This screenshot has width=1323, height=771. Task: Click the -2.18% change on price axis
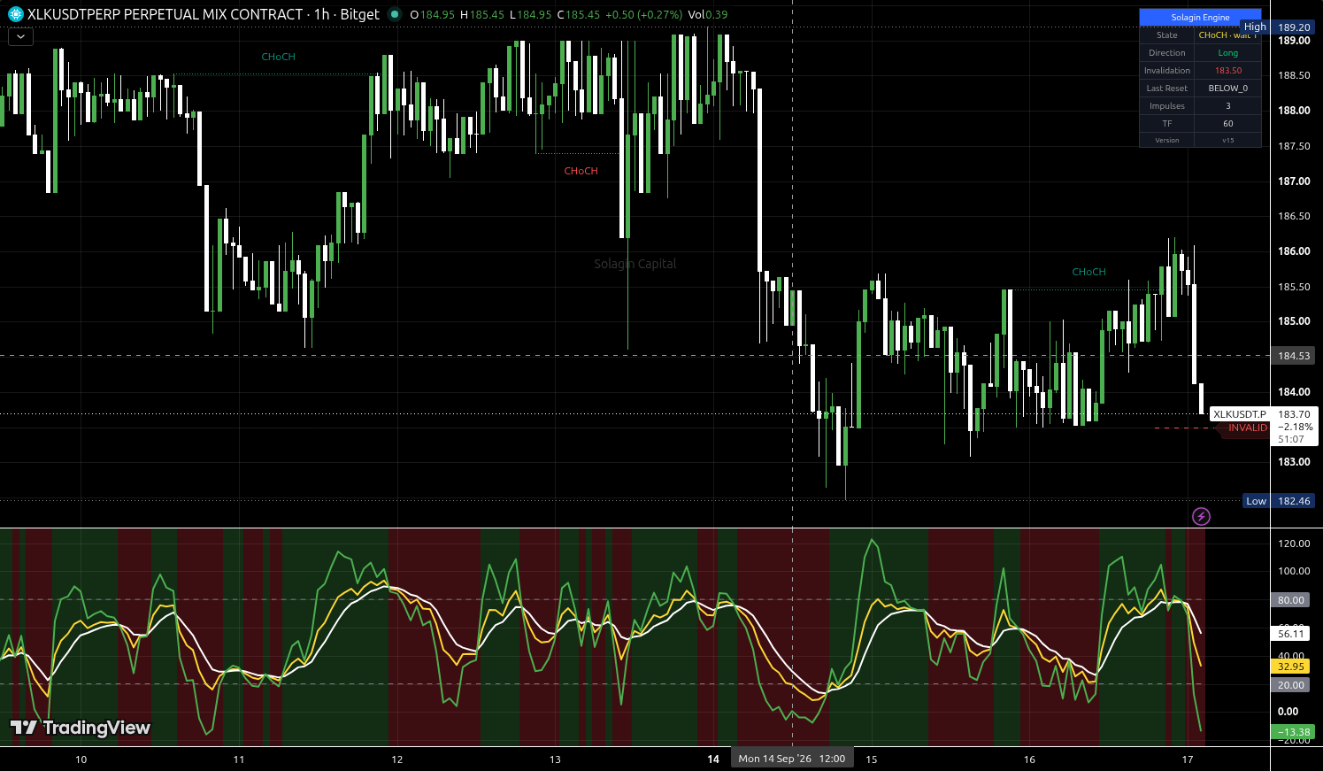[1295, 427]
